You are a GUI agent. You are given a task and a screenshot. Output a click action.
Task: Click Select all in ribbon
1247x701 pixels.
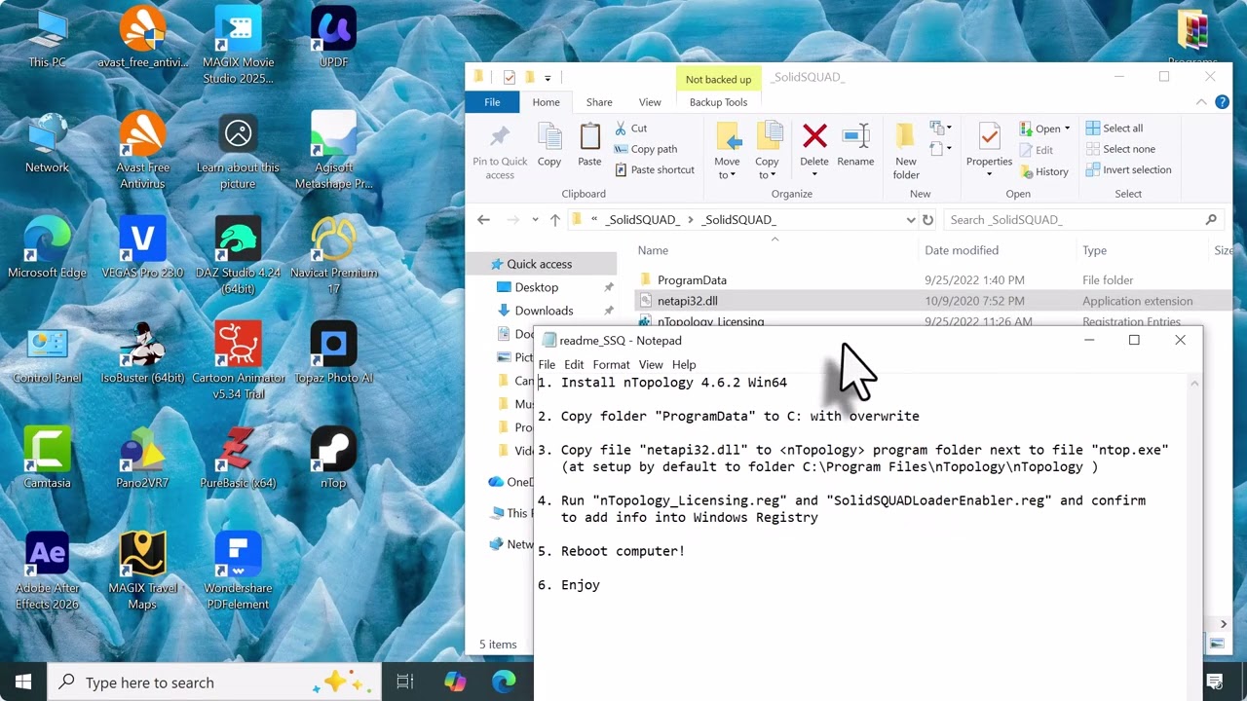(1114, 128)
